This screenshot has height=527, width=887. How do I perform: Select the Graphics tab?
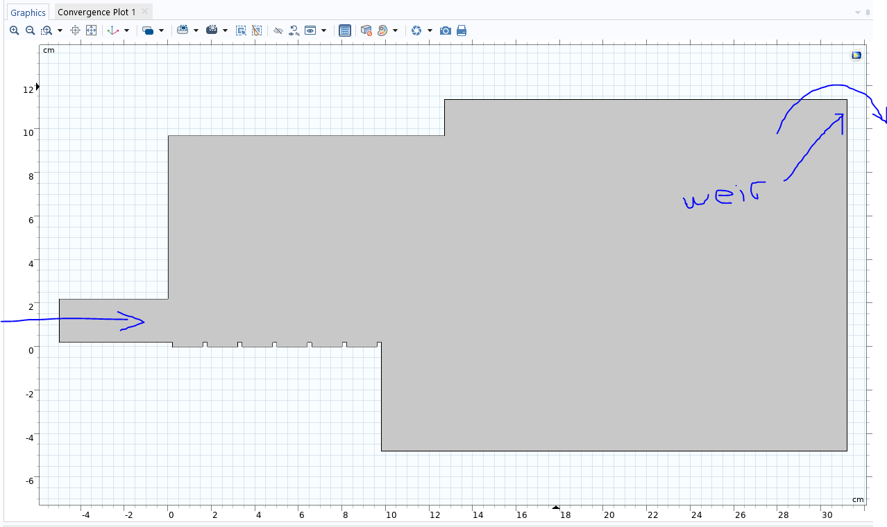click(x=28, y=12)
